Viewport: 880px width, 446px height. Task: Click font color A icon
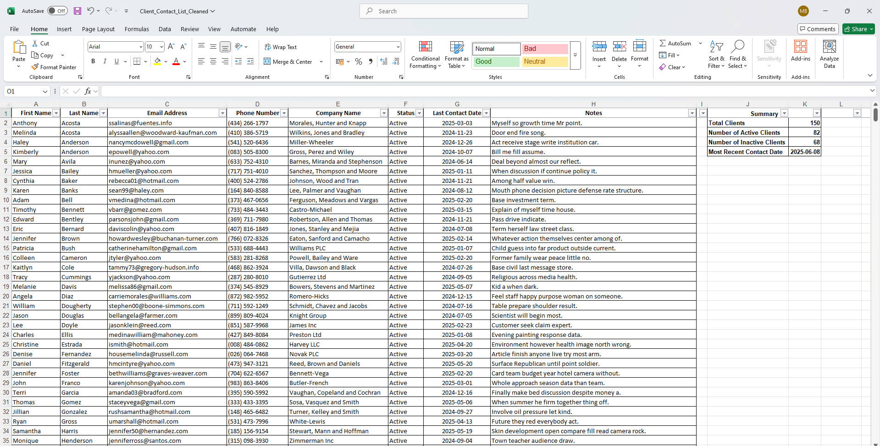(176, 61)
